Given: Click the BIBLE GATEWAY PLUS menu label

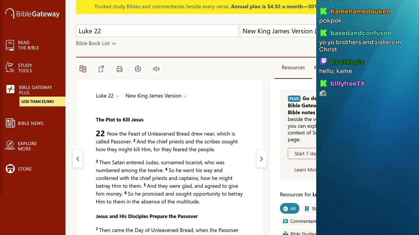Looking at the screenshot, I should [35, 90].
